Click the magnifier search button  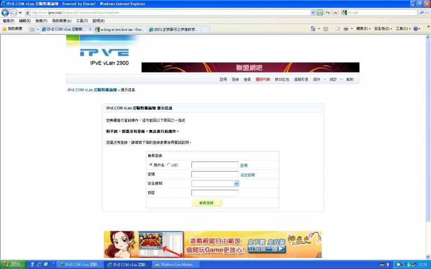[422, 12]
